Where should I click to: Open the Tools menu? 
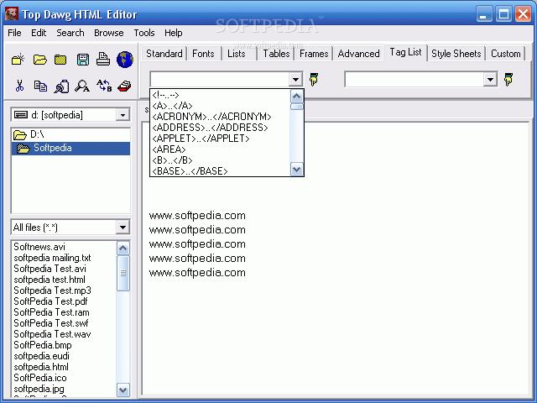[x=144, y=33]
